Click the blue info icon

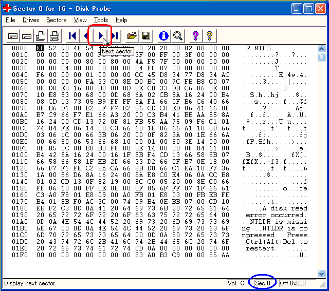coord(163,35)
